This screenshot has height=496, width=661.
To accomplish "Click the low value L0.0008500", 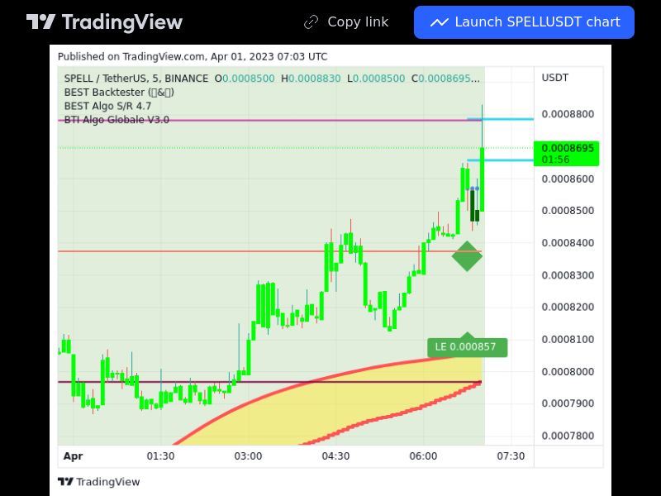I will [x=376, y=79].
